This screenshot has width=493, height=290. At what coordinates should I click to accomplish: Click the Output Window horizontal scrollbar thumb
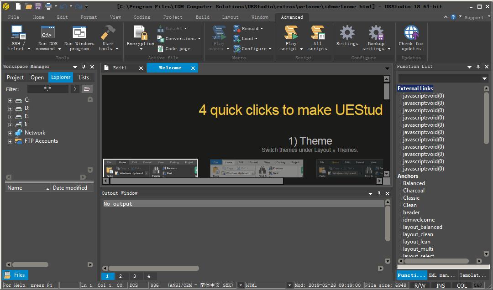[x=154, y=268]
